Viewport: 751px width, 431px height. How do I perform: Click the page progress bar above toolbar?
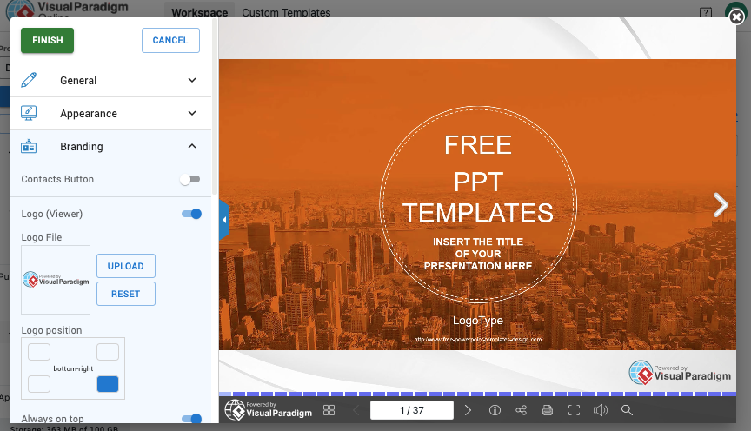[x=477, y=395]
